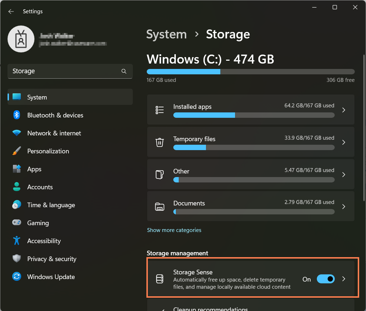Open Storage Sense settings chevron
The image size is (366, 311).
click(343, 279)
